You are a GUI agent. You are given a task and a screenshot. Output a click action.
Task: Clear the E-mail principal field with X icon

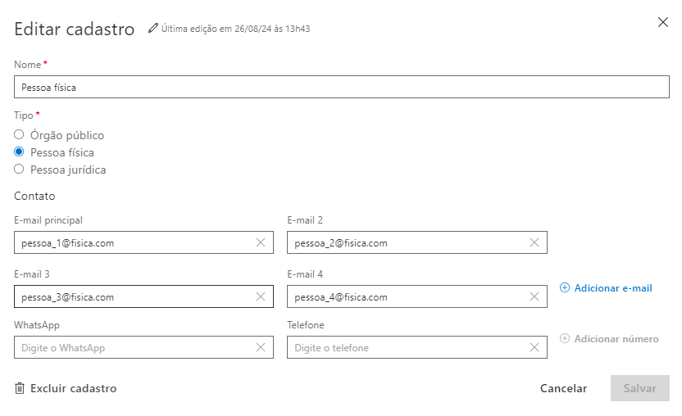click(261, 242)
